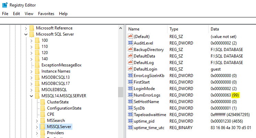The height and width of the screenshot is (138, 256).
Task: Expand the Providers key
Action: (37, 133)
